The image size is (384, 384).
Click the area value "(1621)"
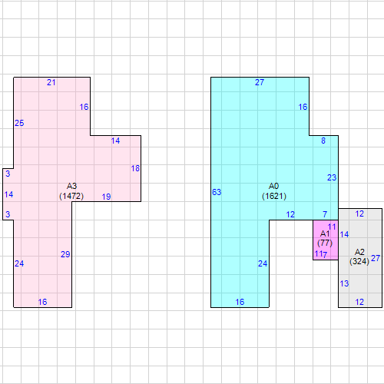[274, 197]
